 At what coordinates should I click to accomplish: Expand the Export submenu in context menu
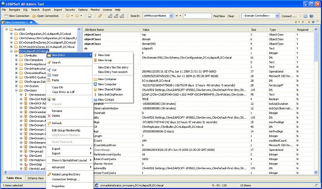click(56, 149)
